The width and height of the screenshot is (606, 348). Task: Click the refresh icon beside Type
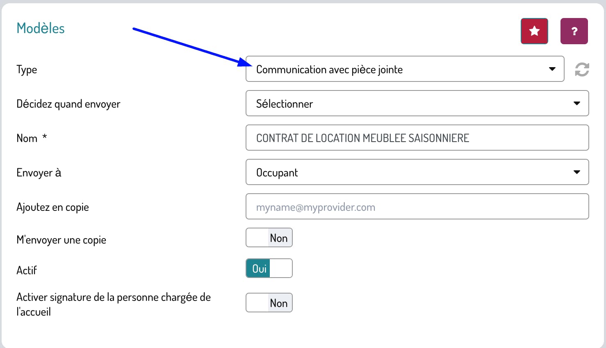[582, 69]
